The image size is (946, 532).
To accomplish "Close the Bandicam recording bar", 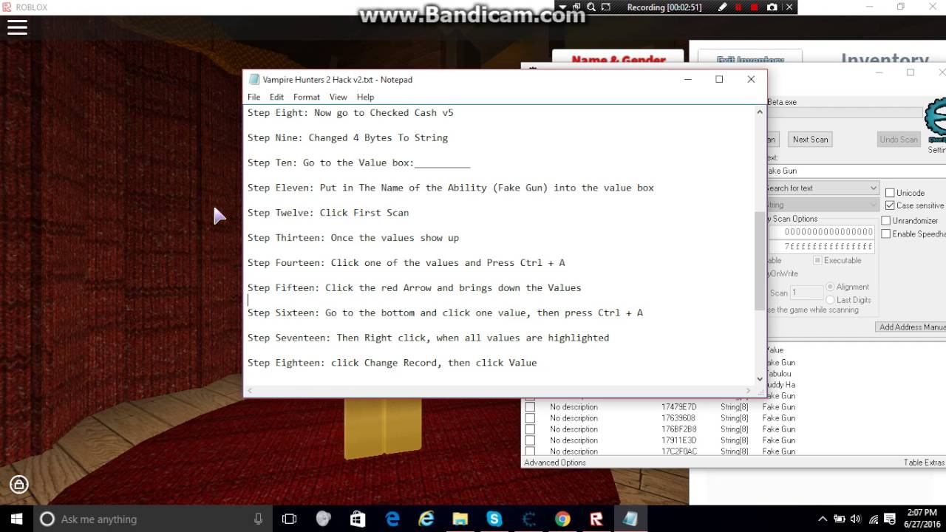I will [x=789, y=7].
